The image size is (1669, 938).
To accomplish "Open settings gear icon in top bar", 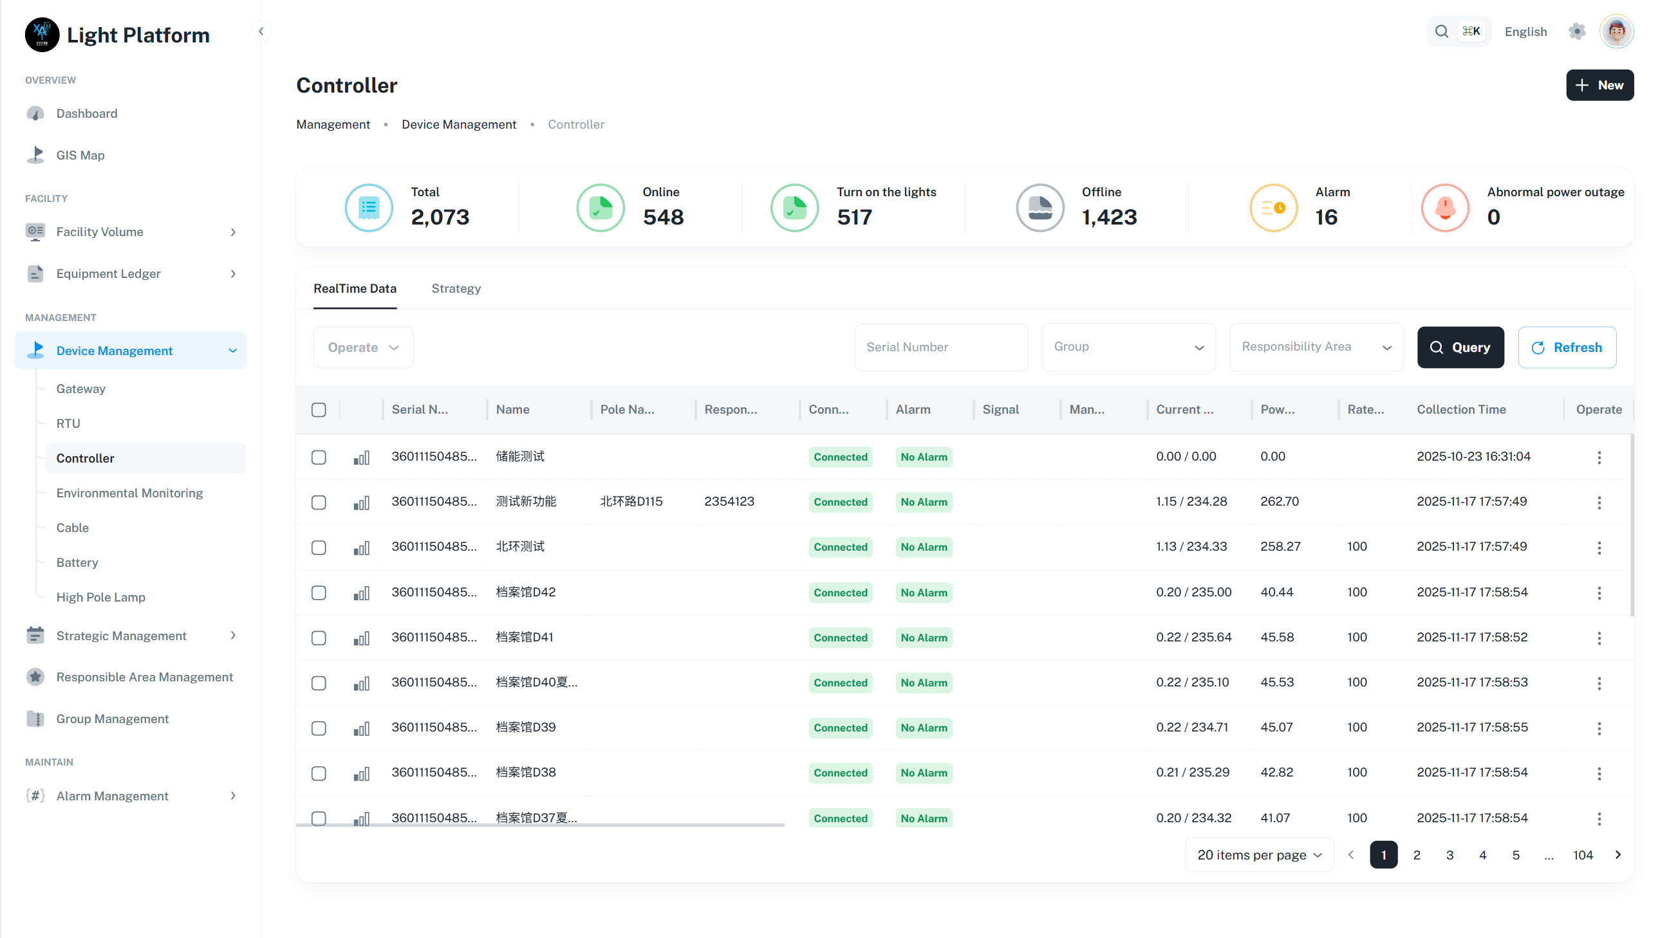I will coord(1577,31).
